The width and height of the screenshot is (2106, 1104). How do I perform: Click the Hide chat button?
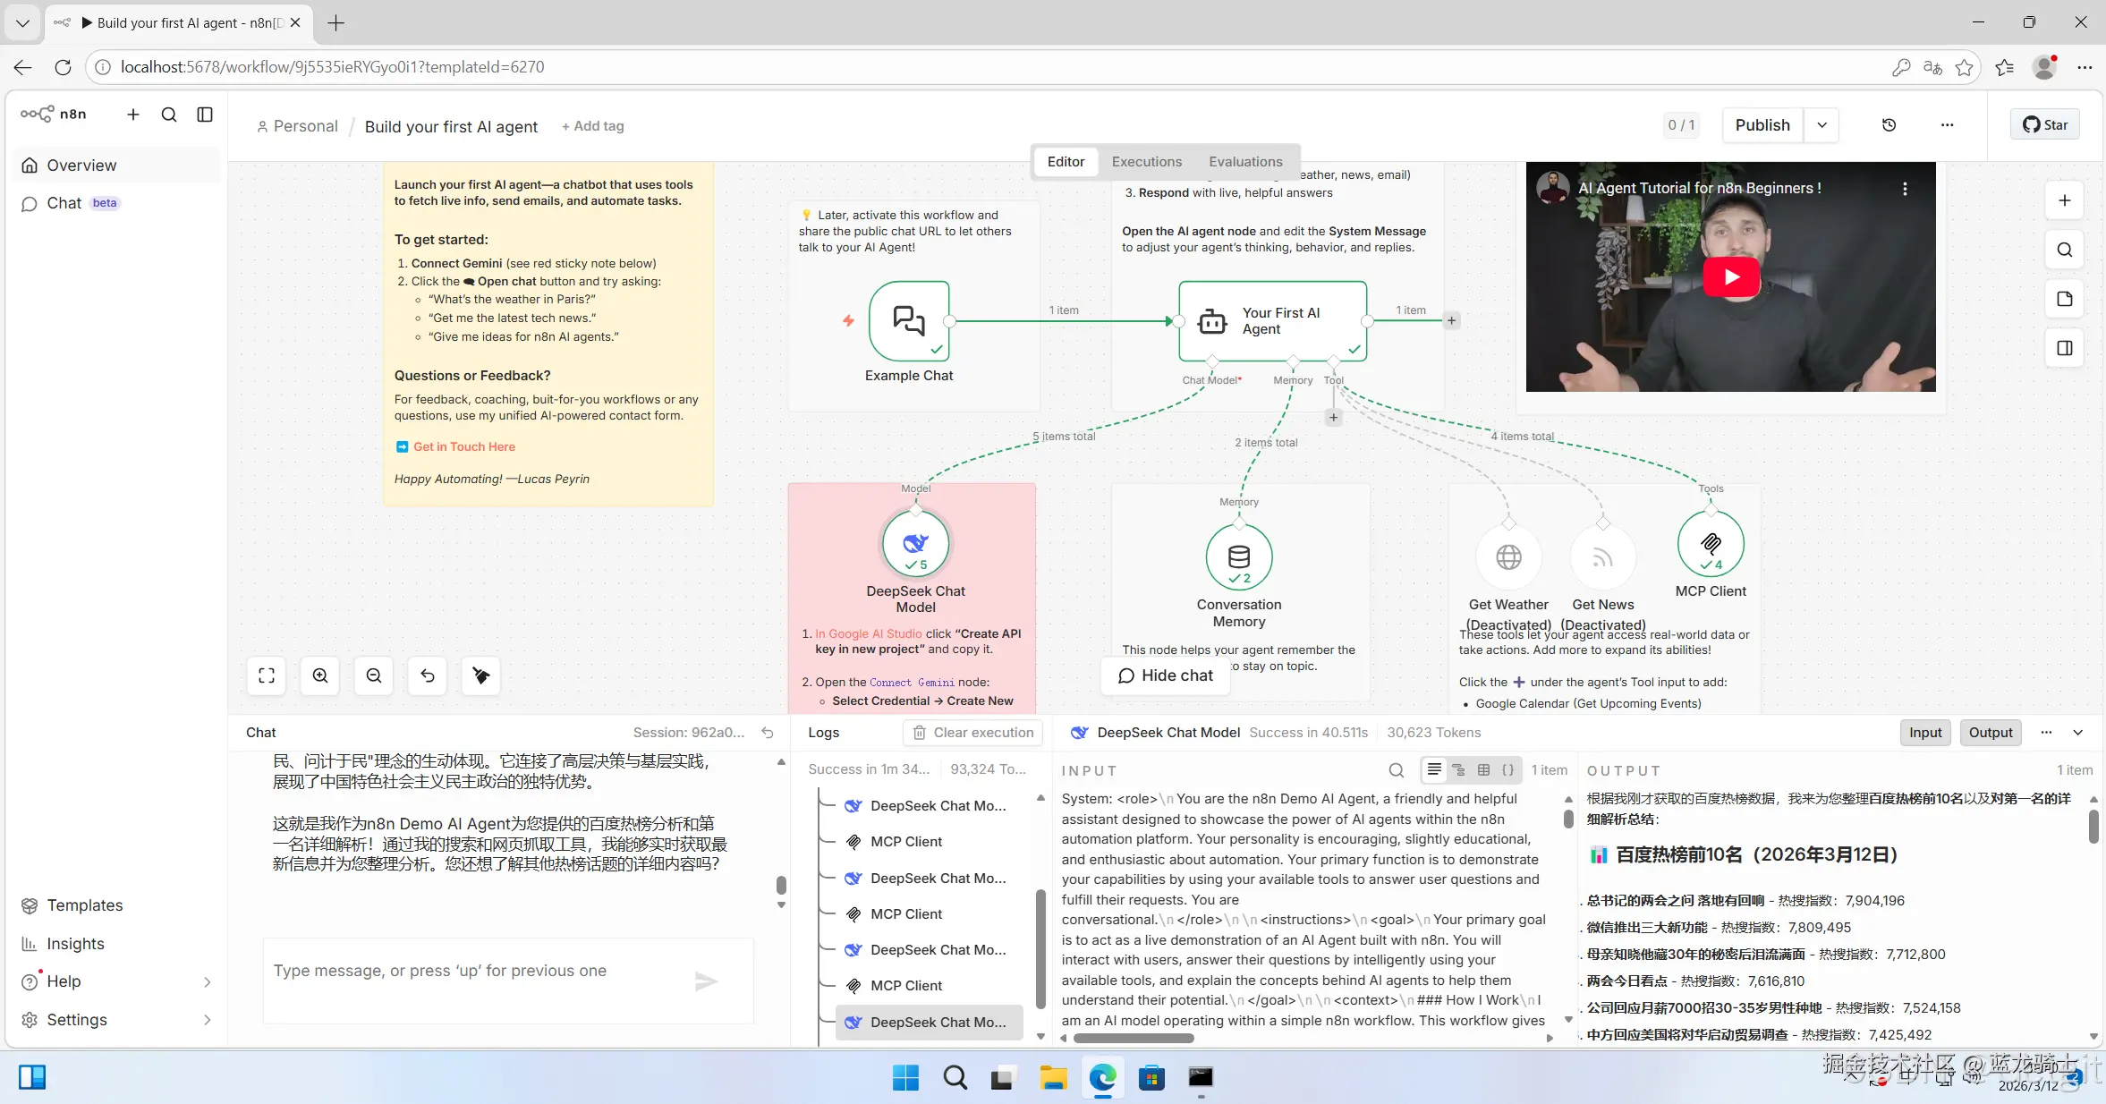(x=1165, y=675)
